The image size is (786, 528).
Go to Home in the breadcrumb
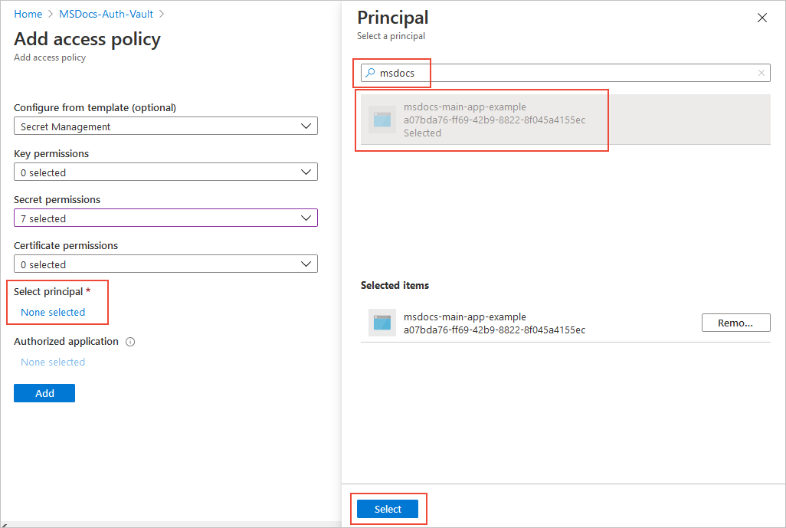click(28, 14)
